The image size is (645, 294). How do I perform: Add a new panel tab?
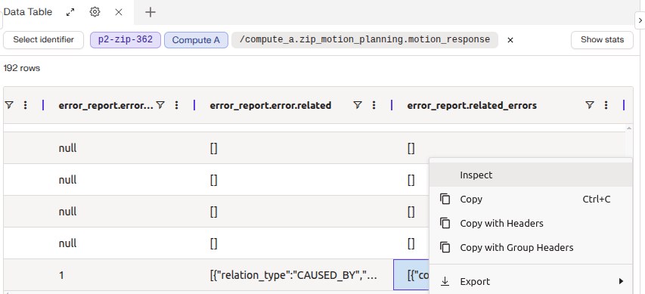point(150,12)
